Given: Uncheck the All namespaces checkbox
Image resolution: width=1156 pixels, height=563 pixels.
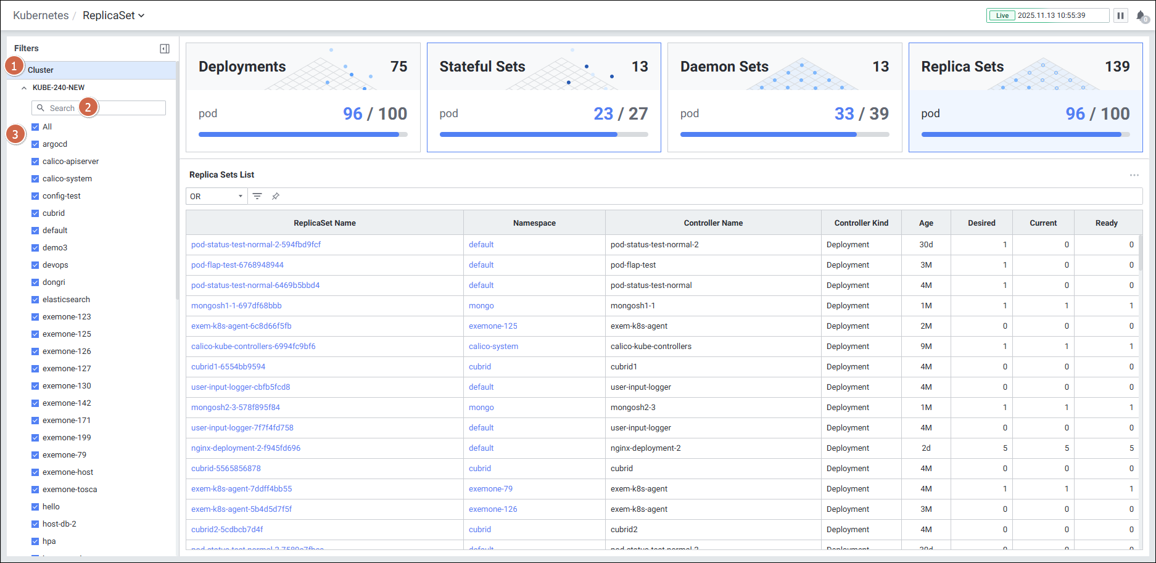Looking at the screenshot, I should (35, 127).
